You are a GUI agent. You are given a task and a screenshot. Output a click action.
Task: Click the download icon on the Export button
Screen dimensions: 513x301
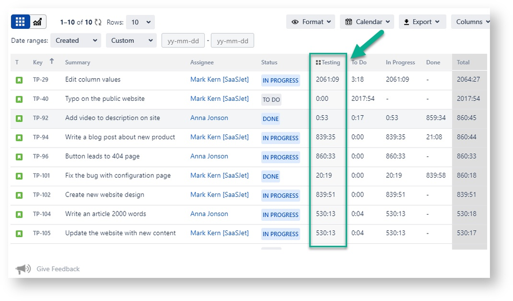[x=408, y=22]
